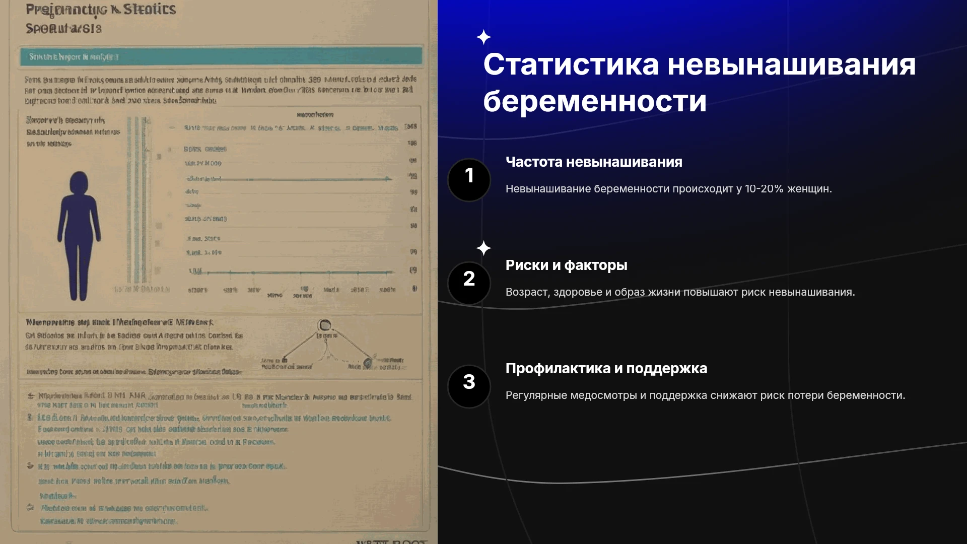Viewport: 967px width, 544px height.
Task: Click the sparkle star above the title
Action: pyautogui.click(x=483, y=37)
